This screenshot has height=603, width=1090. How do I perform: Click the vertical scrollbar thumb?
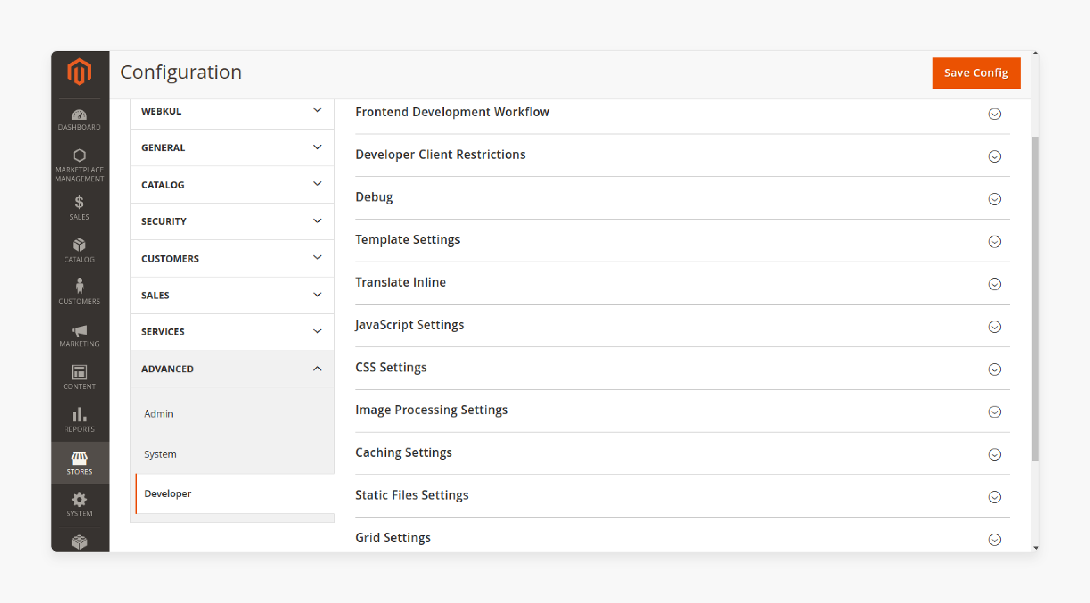1035,299
